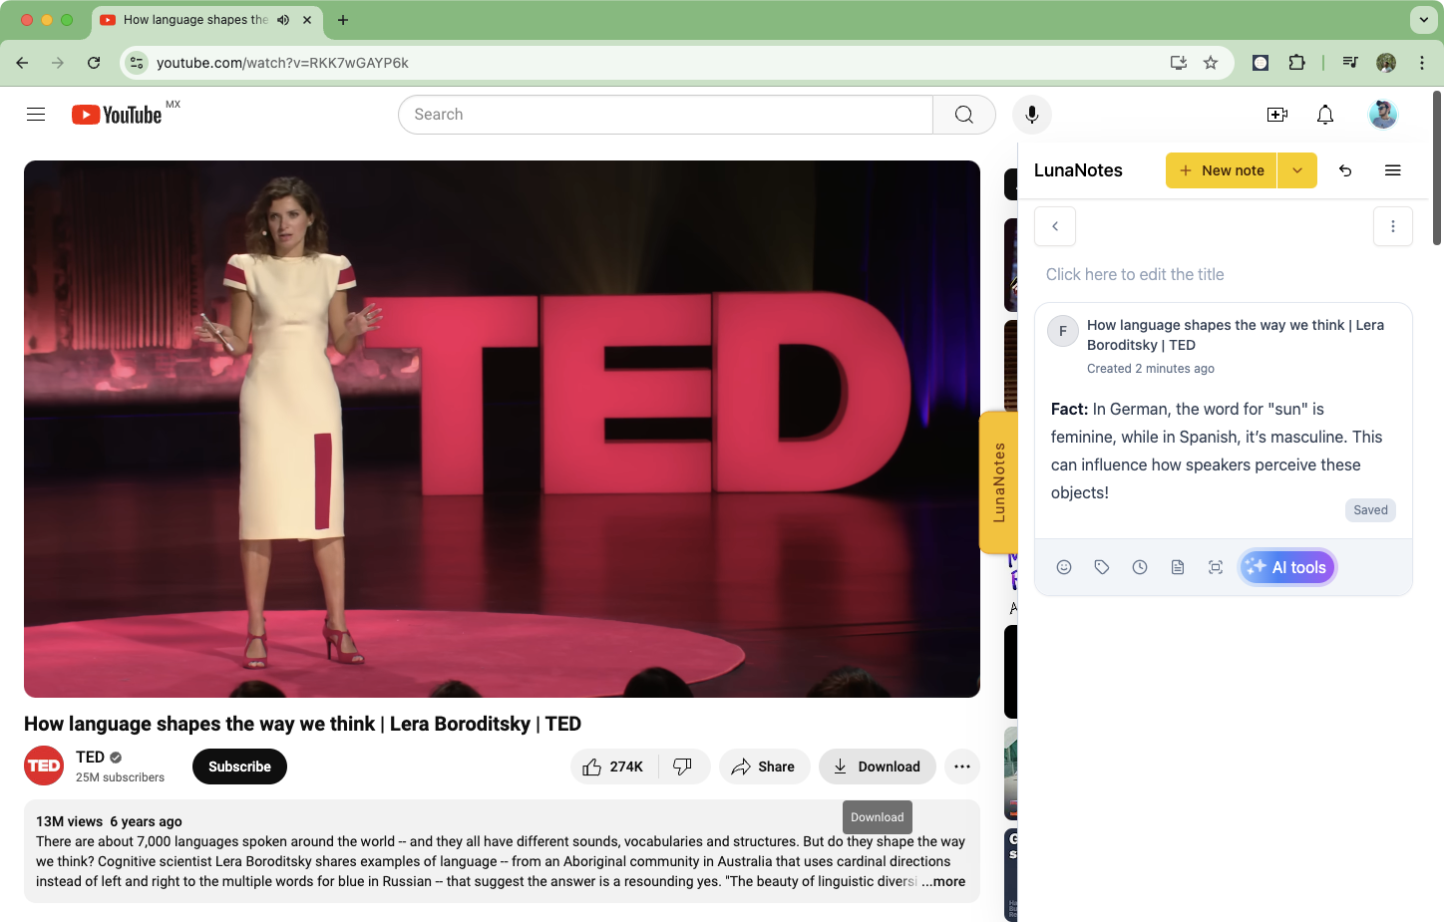Click the search magnifier button
Screen dimensions: 1444x922
tap(964, 115)
